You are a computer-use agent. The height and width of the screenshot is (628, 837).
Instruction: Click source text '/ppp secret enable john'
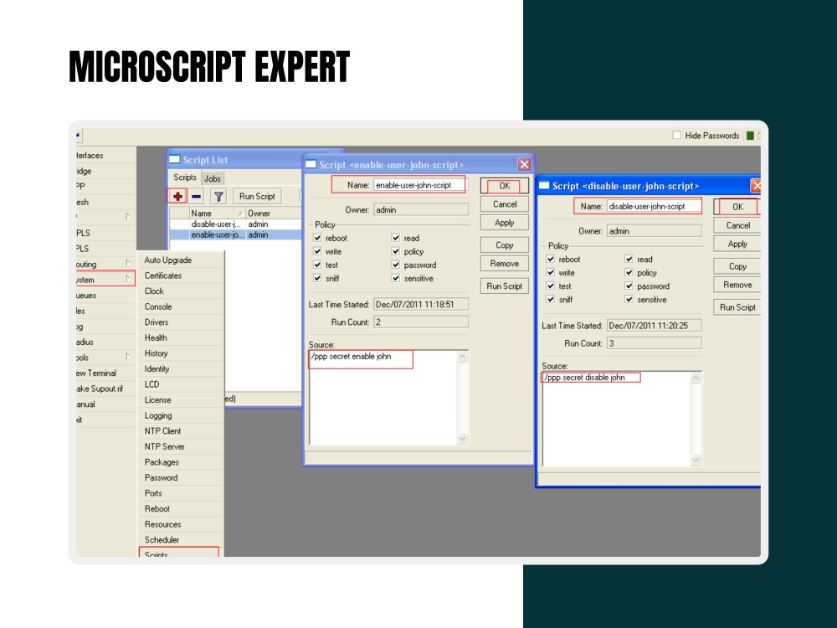click(x=352, y=356)
